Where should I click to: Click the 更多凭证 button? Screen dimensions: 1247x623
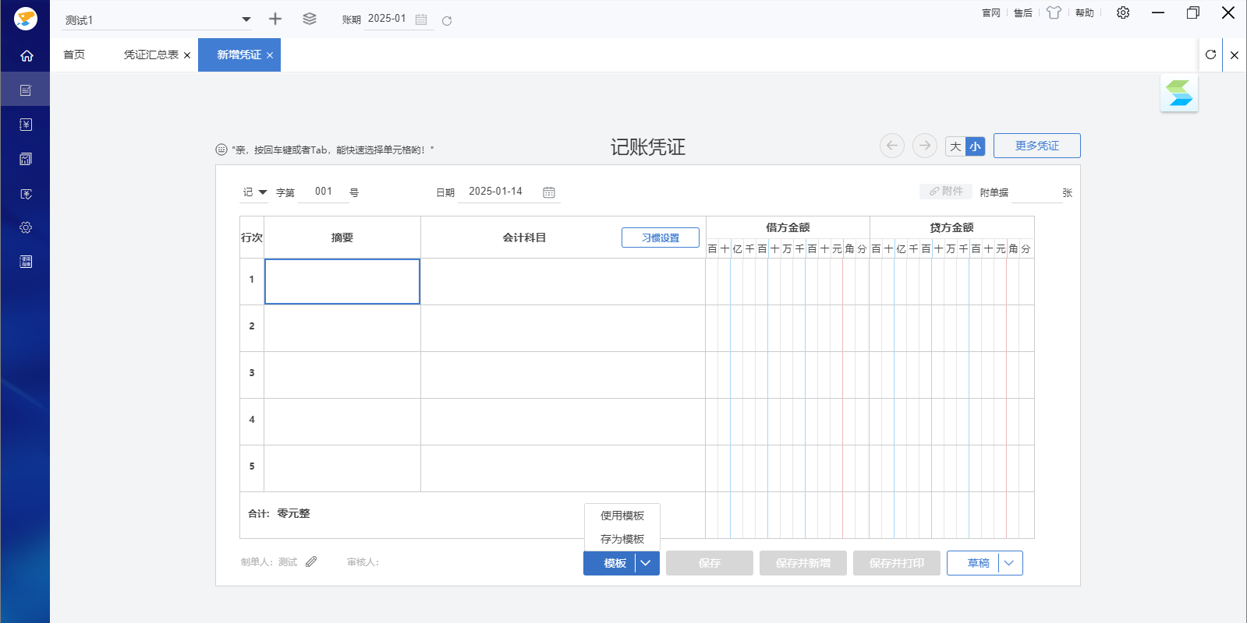point(1037,146)
